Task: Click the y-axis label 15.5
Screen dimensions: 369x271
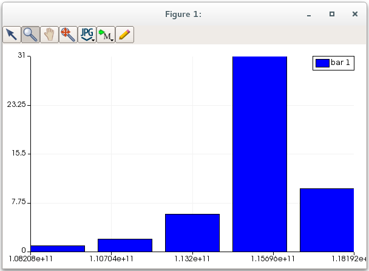Action: (x=19, y=153)
